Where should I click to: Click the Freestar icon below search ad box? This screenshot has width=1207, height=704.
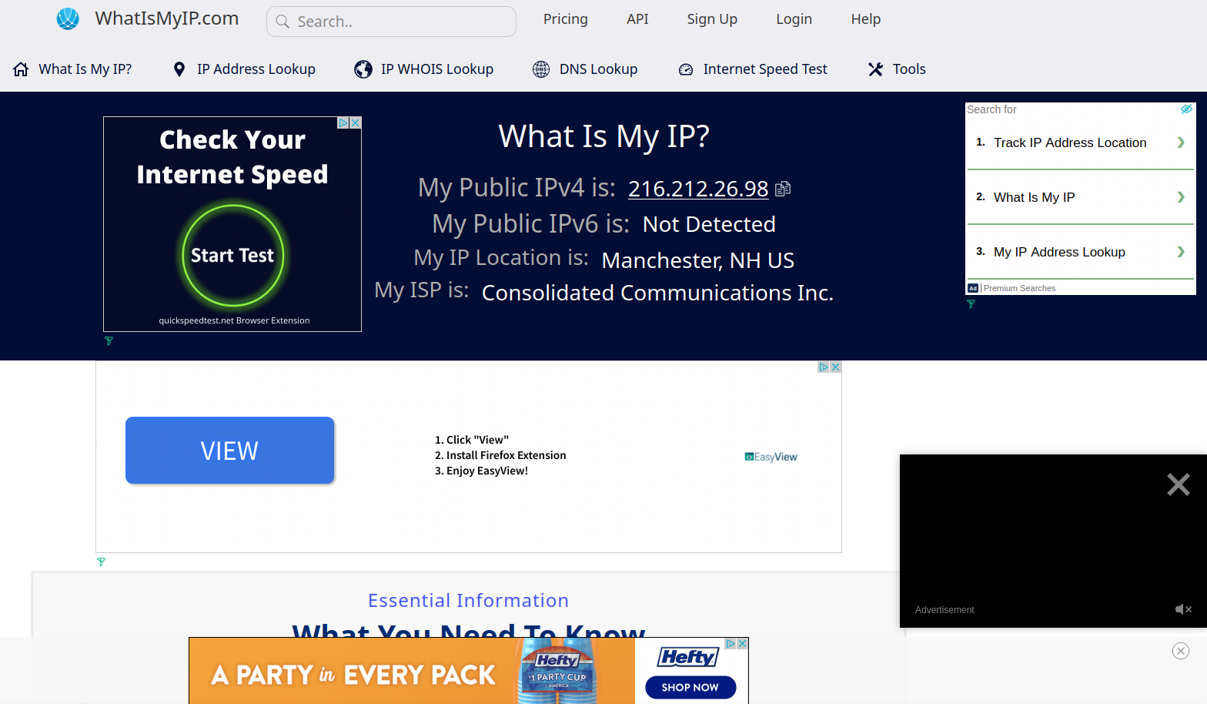click(971, 304)
